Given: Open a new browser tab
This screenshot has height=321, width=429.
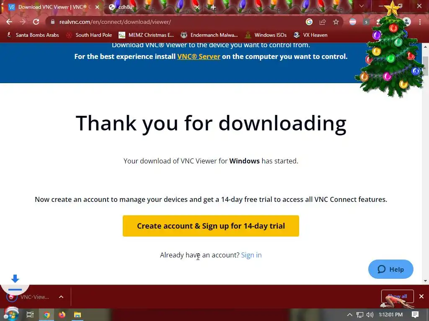Looking at the screenshot, I should pos(213,7).
